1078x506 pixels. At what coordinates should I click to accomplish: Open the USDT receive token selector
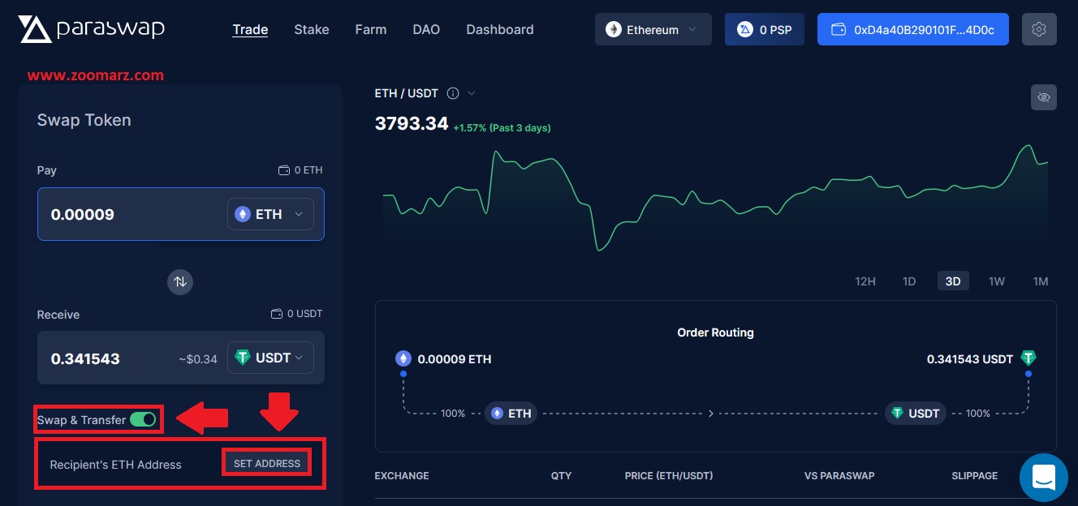[270, 358]
